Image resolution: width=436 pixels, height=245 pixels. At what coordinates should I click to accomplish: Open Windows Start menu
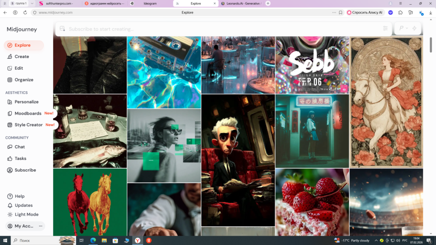coord(5,241)
